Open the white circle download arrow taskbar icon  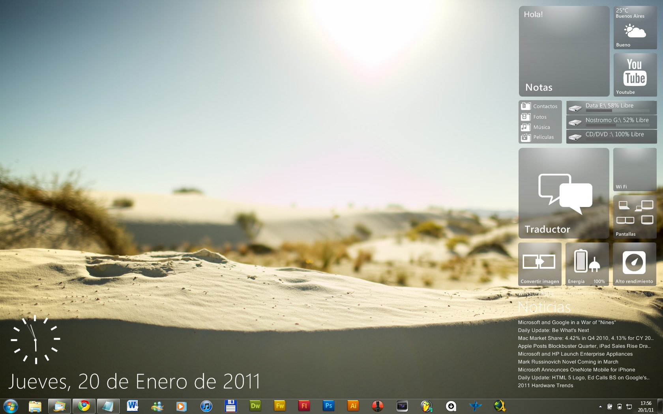pos(451,406)
